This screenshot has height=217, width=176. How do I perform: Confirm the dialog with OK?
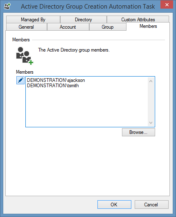pyautogui.click(x=114, y=204)
